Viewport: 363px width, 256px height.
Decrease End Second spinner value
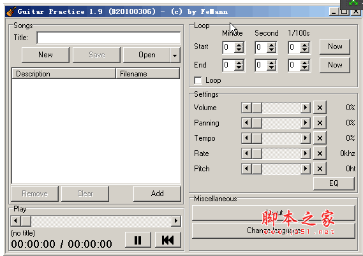click(x=271, y=68)
